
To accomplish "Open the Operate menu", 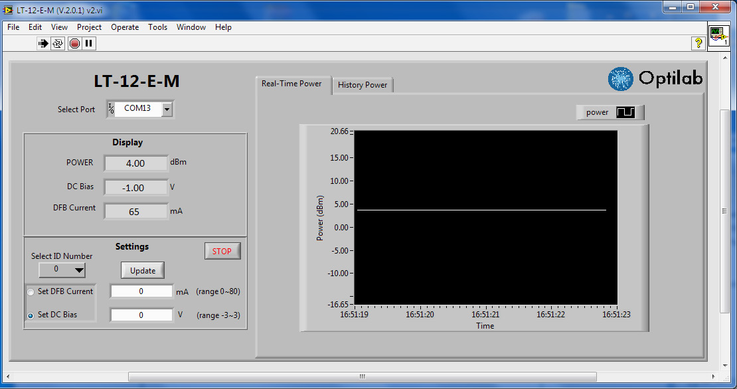I will 125,27.
